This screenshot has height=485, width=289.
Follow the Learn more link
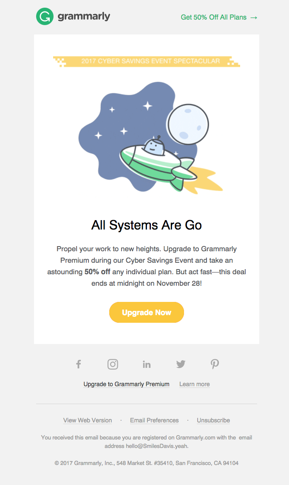(195, 384)
